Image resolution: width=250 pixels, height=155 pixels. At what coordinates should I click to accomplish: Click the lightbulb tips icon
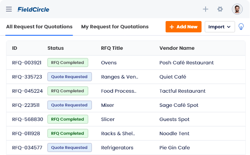click(241, 27)
